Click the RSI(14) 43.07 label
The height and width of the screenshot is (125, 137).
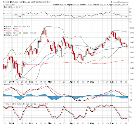click(x=14, y=7)
